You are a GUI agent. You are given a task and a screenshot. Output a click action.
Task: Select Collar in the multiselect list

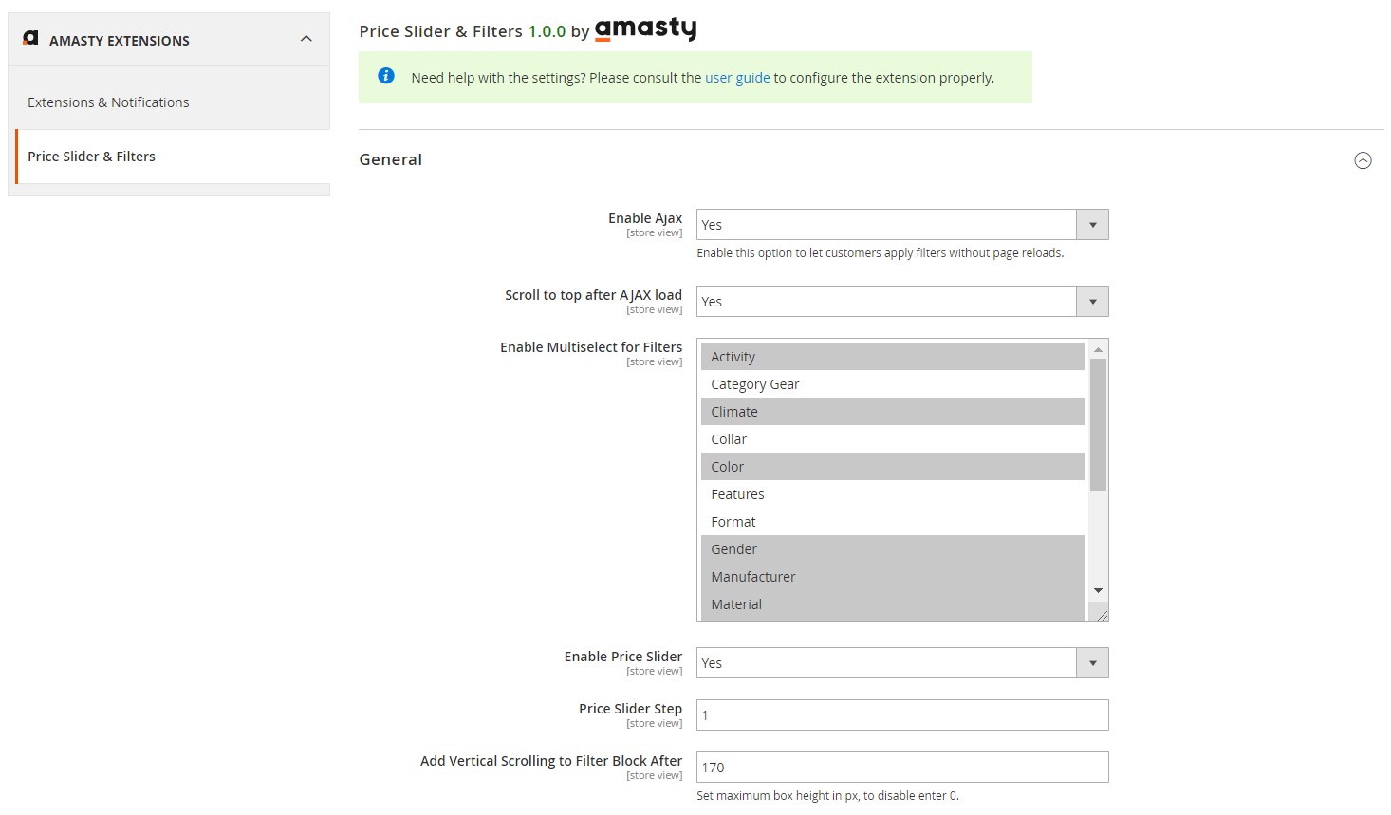729,439
